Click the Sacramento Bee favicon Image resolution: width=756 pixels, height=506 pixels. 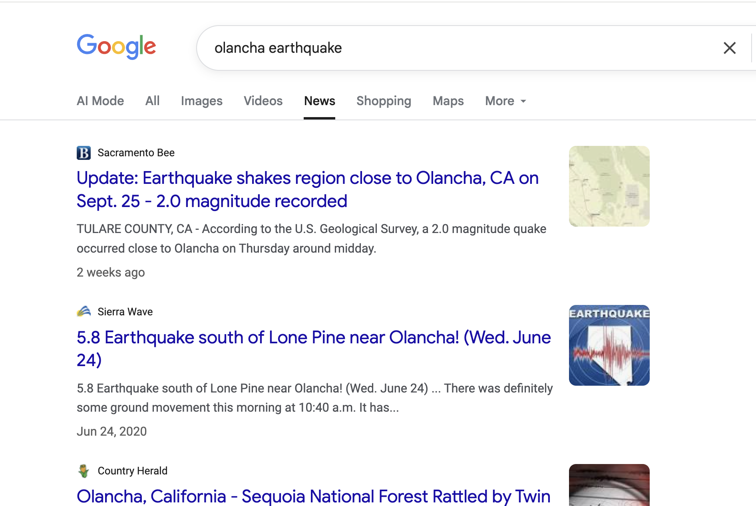pos(84,153)
